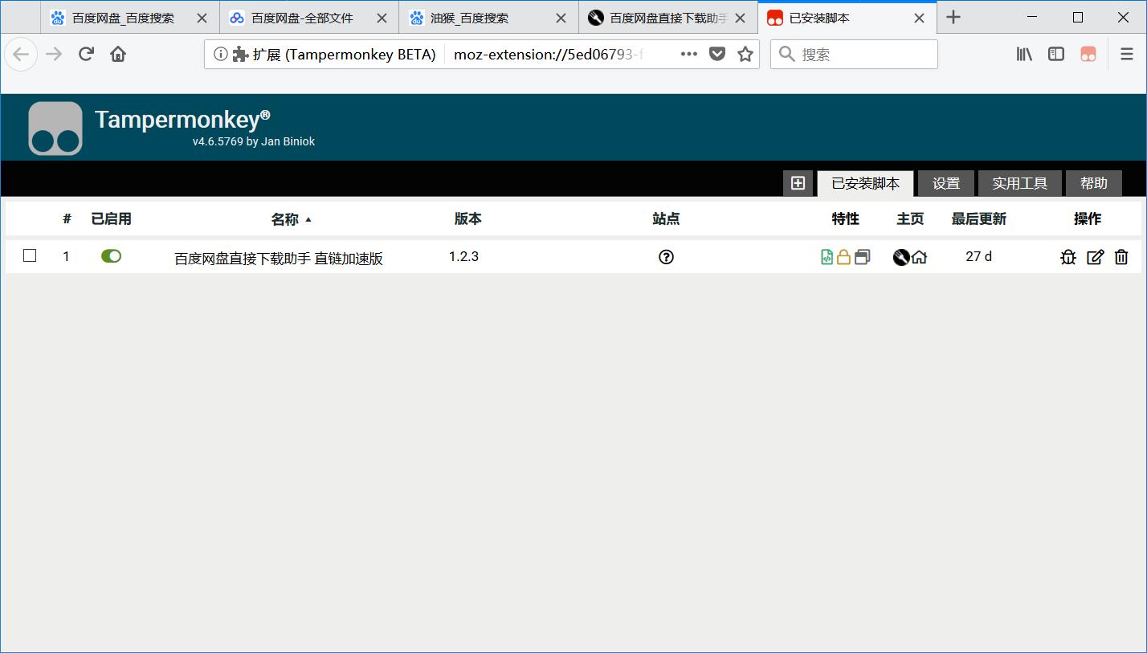Viewport: 1147px width, 653px height.
Task: Close the 油猴_百度搜索 tab
Action: [x=561, y=18]
